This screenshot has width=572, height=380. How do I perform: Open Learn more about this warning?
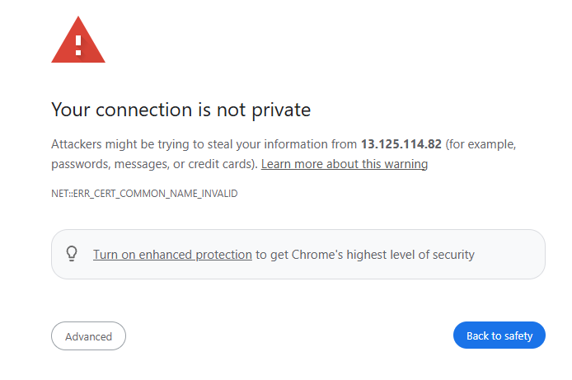point(344,164)
